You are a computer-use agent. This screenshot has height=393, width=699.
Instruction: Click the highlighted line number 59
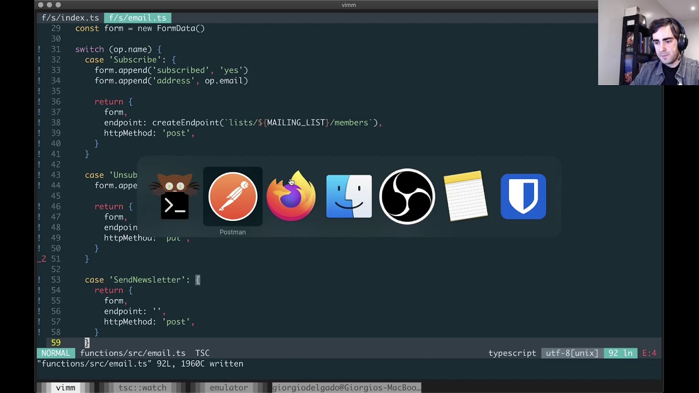tap(56, 343)
